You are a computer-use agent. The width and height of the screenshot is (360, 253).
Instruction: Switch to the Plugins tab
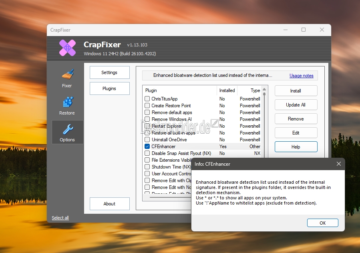point(109,88)
